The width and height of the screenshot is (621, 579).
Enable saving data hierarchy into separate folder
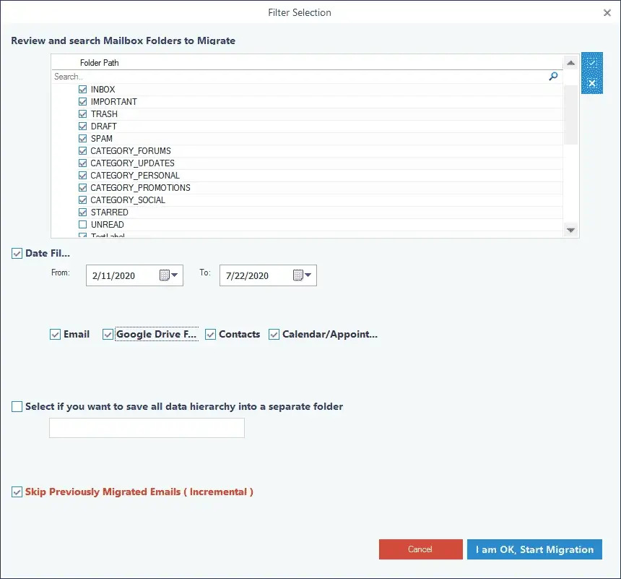click(x=17, y=406)
